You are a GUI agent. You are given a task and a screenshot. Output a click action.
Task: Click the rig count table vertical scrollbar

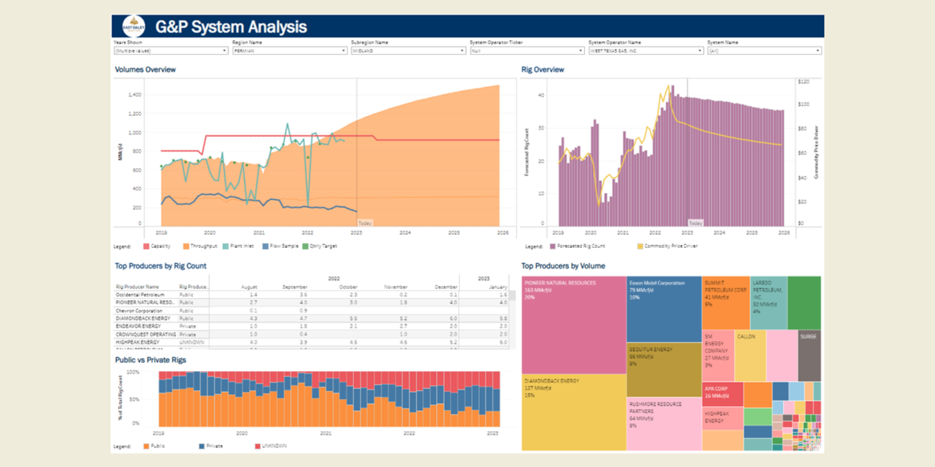tap(512, 320)
